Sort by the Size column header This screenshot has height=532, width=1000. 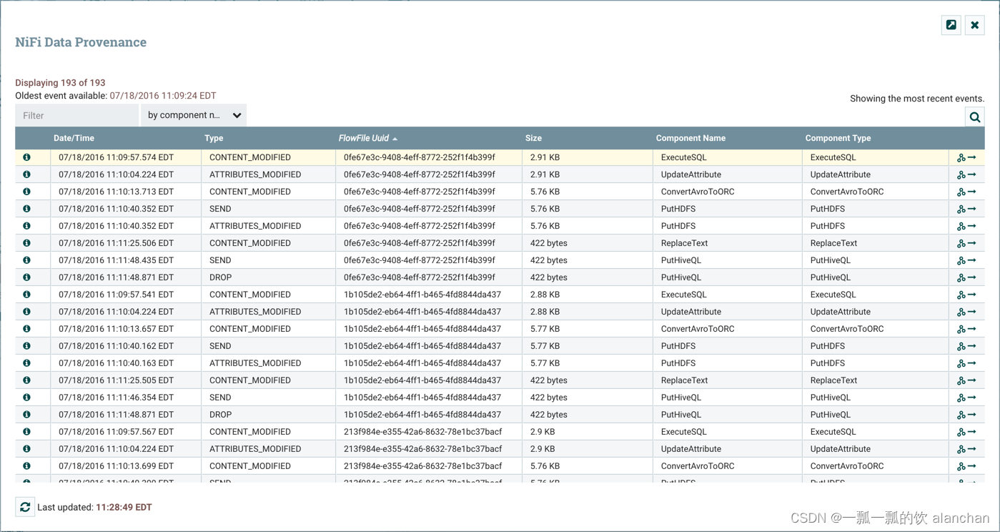(533, 138)
